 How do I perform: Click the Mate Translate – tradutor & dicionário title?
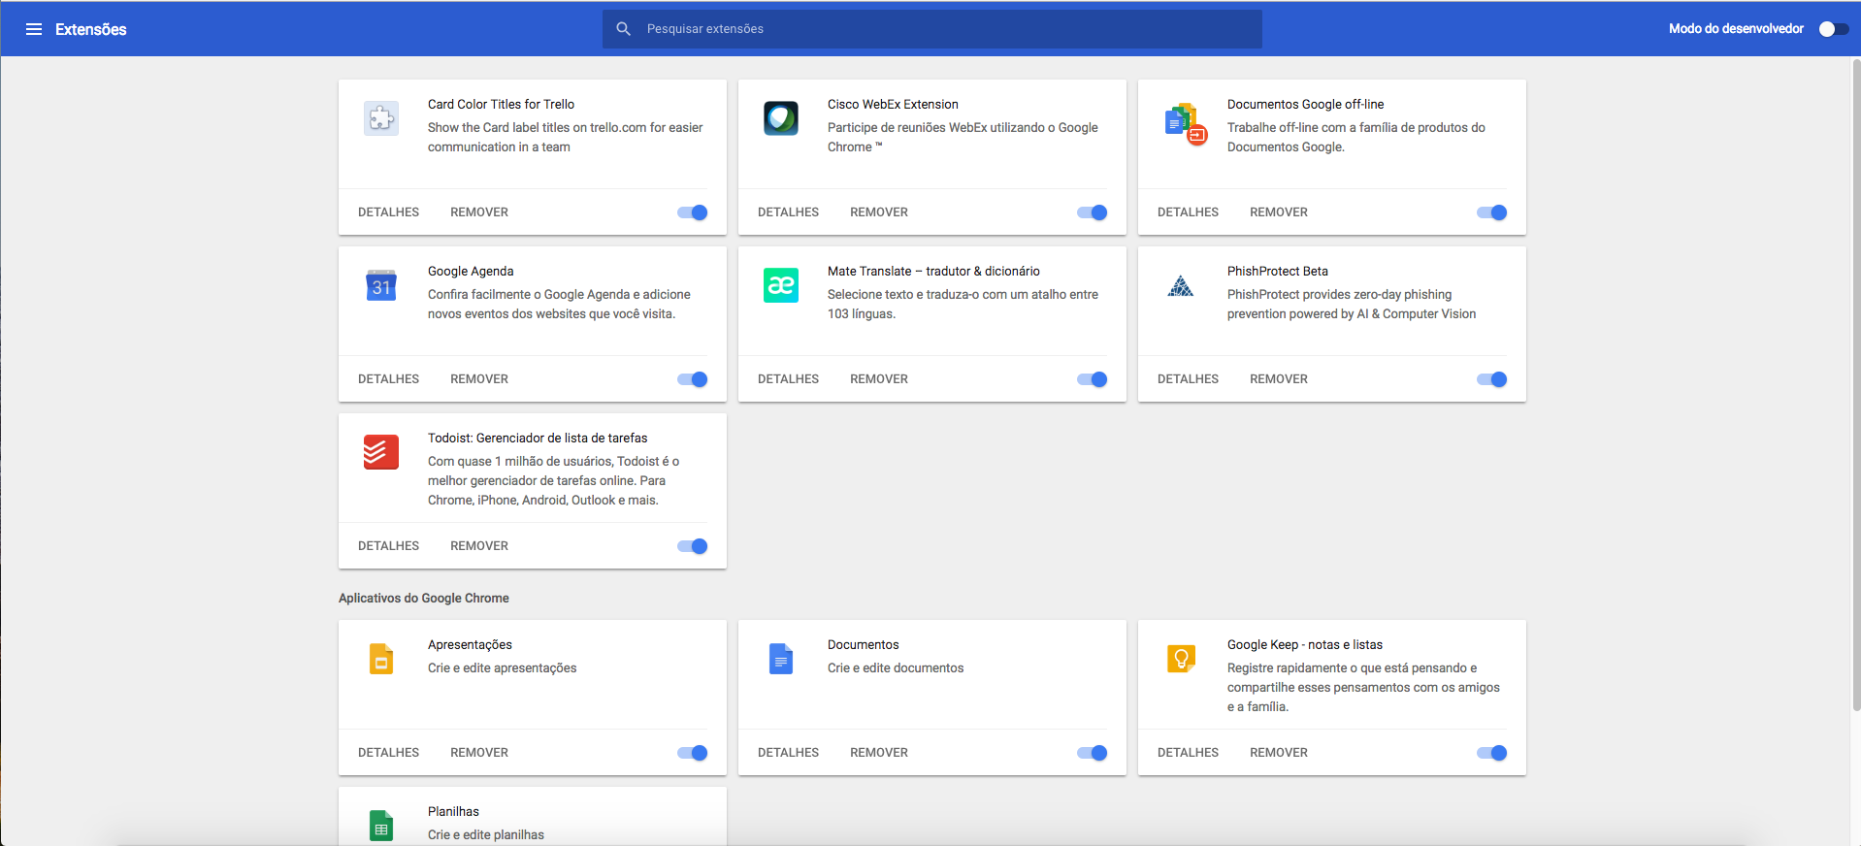(x=933, y=272)
